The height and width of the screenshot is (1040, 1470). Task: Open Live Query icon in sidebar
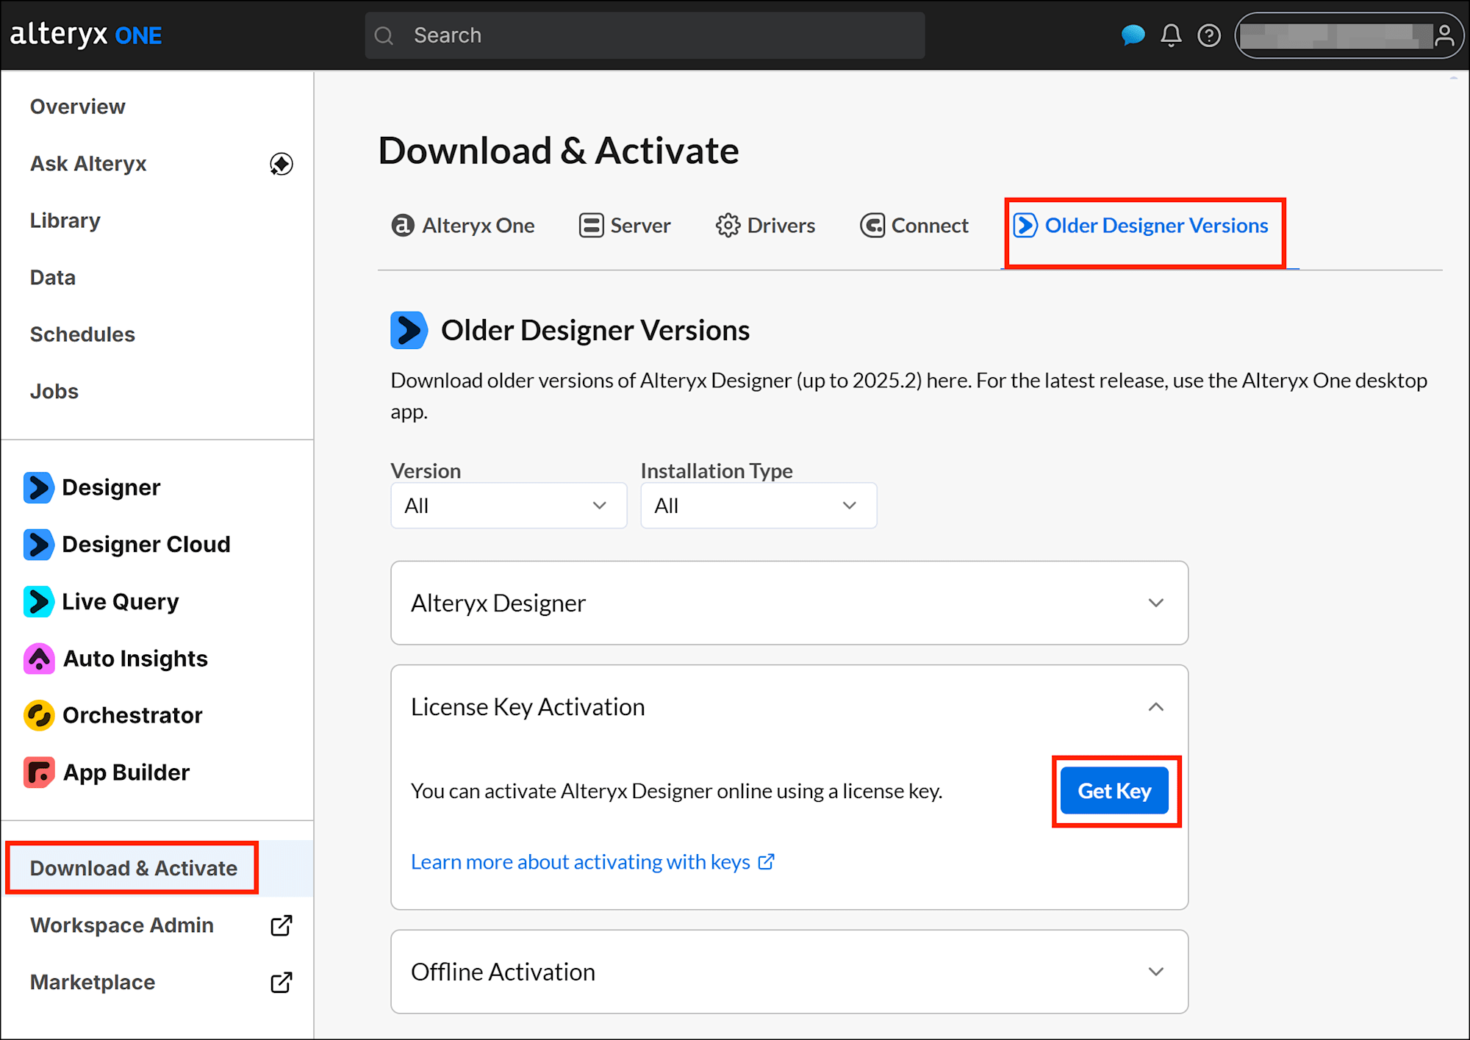(38, 602)
